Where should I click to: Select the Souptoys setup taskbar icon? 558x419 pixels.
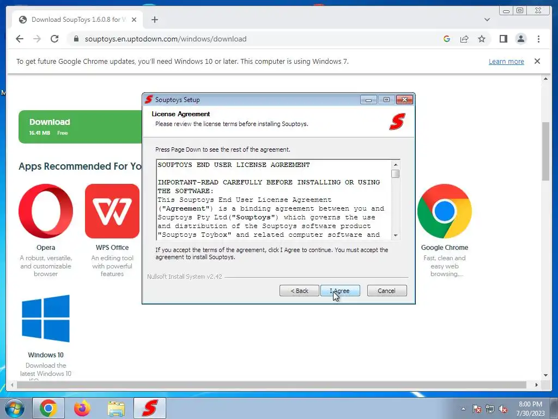150,408
